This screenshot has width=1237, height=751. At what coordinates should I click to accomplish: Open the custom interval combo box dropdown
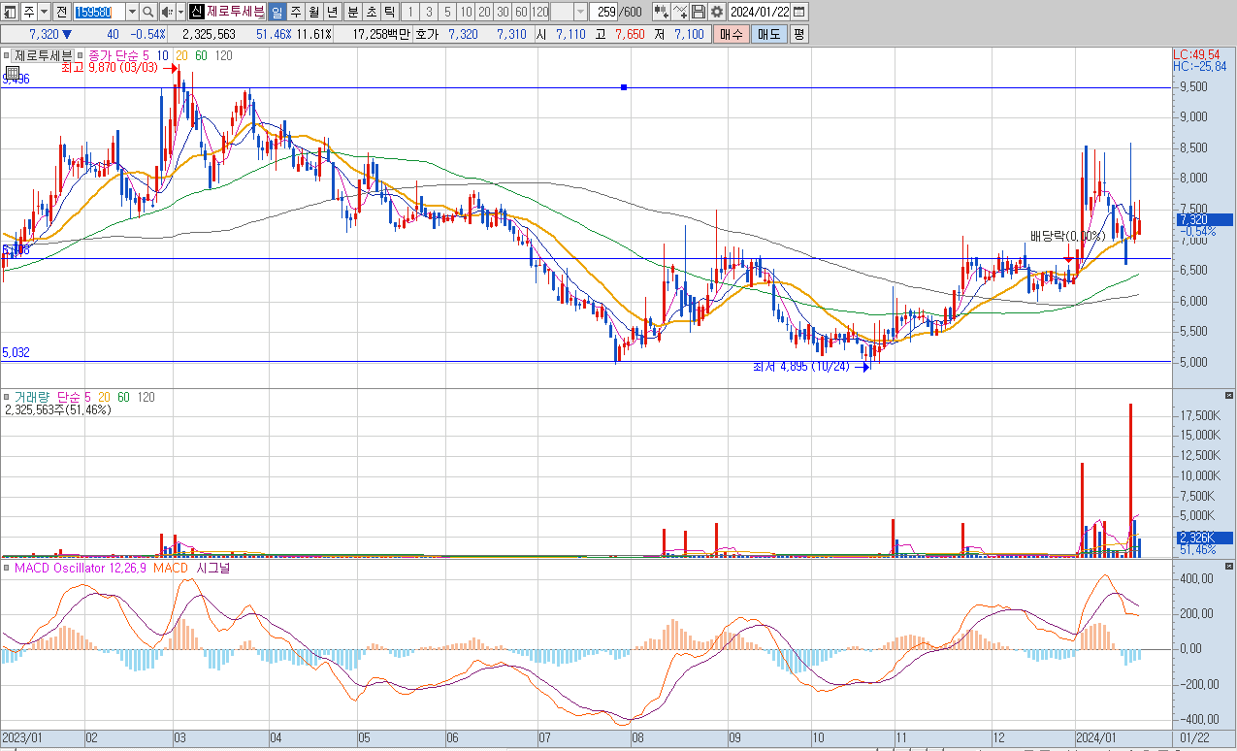coord(580,12)
